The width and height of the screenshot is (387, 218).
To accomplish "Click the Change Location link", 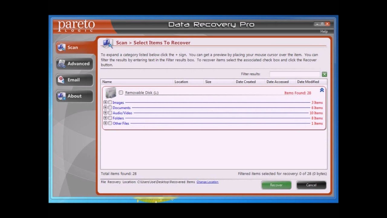I will [x=207, y=182].
